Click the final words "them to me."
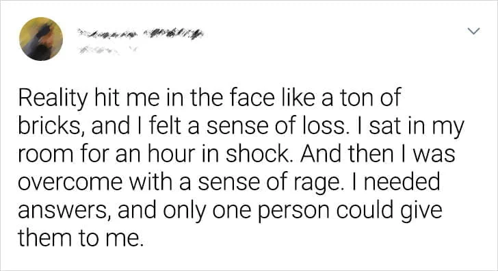The height and width of the screenshot is (271, 498). pyautogui.click(x=81, y=238)
